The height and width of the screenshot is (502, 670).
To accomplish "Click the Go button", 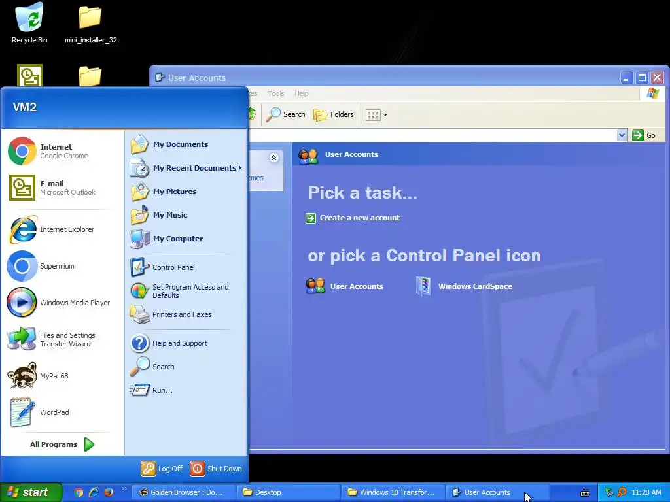I will point(644,135).
